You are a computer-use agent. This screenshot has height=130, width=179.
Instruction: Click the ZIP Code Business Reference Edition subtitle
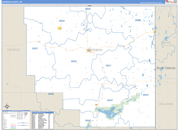pyautogui.click(x=151, y=3)
